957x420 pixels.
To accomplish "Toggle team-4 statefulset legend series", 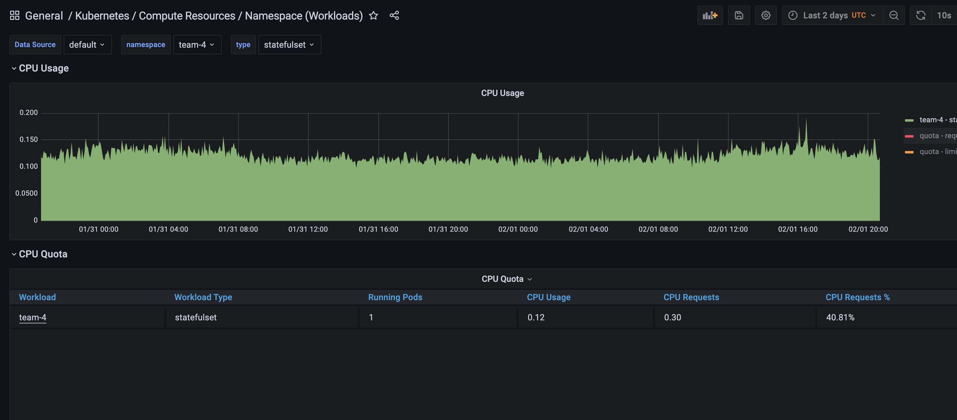I will click(x=938, y=120).
